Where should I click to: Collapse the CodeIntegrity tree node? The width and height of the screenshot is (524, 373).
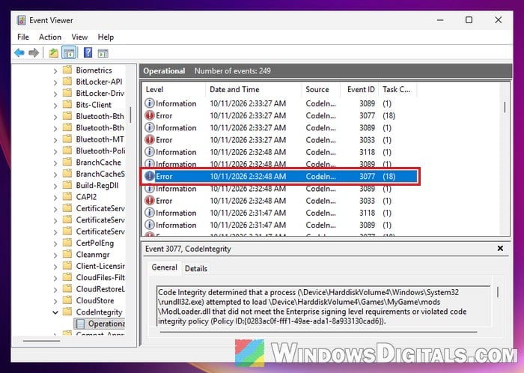[55, 312]
